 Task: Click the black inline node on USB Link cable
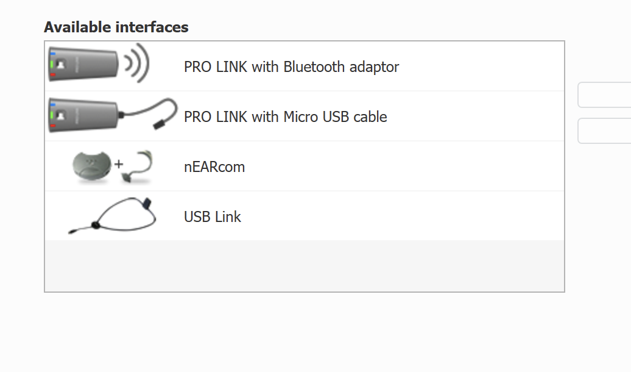(x=95, y=226)
